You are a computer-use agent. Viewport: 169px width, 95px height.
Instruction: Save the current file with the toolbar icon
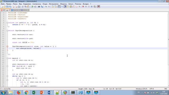[x=7, y=7]
